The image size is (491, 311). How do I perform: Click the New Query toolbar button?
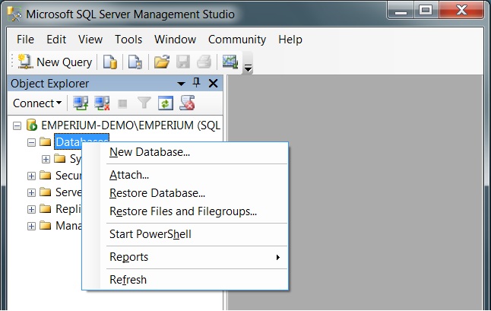pyautogui.click(x=55, y=62)
